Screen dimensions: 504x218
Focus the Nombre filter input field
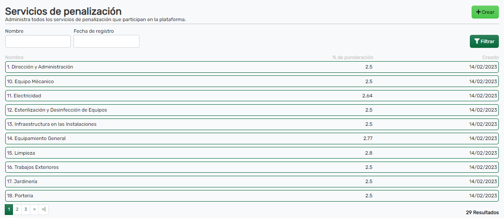(38, 41)
